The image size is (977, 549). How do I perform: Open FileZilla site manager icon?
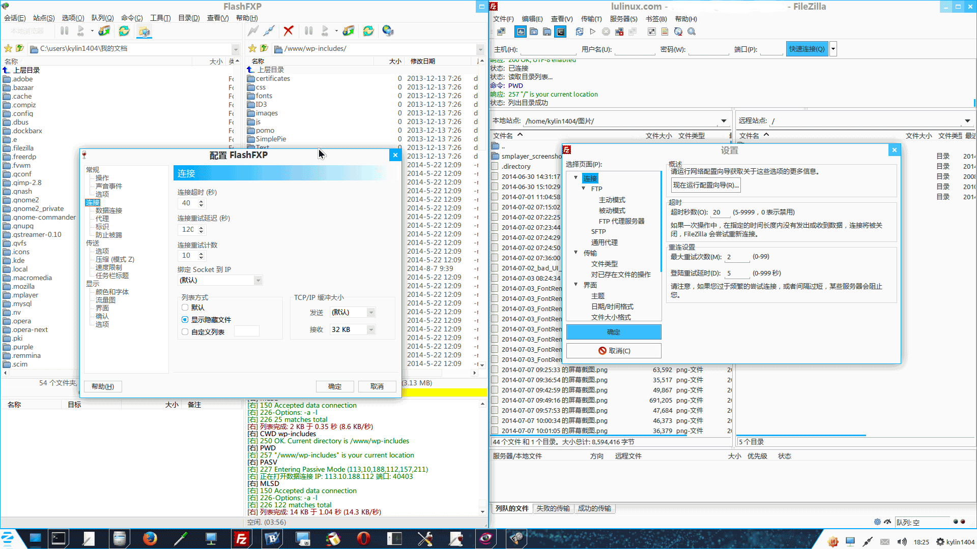[501, 32]
